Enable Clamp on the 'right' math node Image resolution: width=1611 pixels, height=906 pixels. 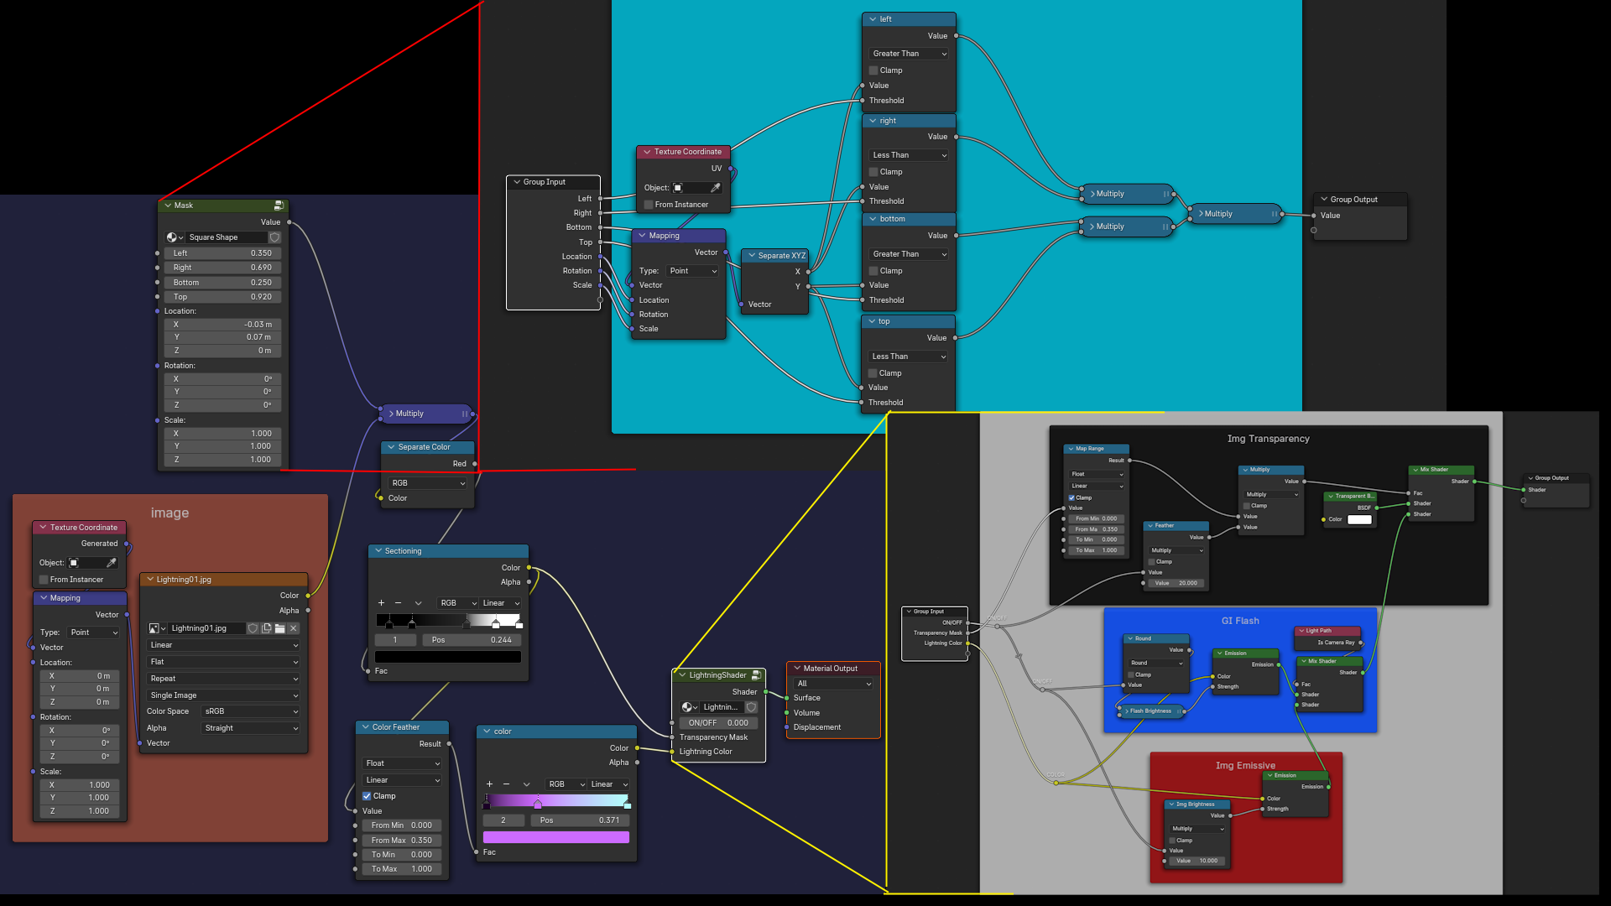[x=873, y=172]
